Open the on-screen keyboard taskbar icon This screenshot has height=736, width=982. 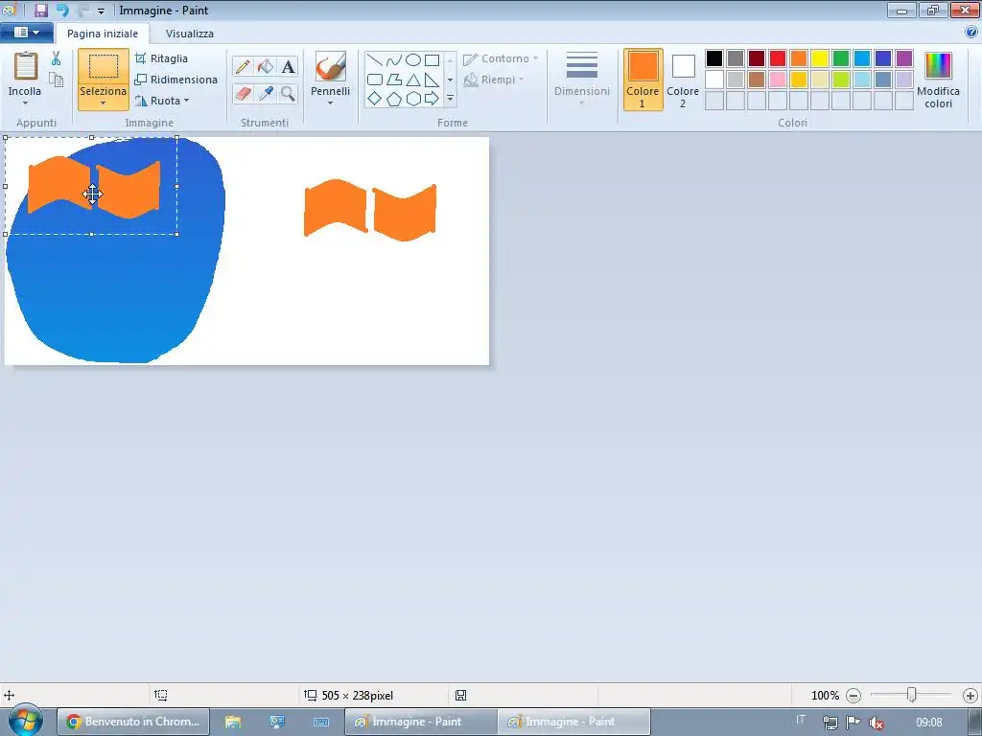(x=321, y=722)
